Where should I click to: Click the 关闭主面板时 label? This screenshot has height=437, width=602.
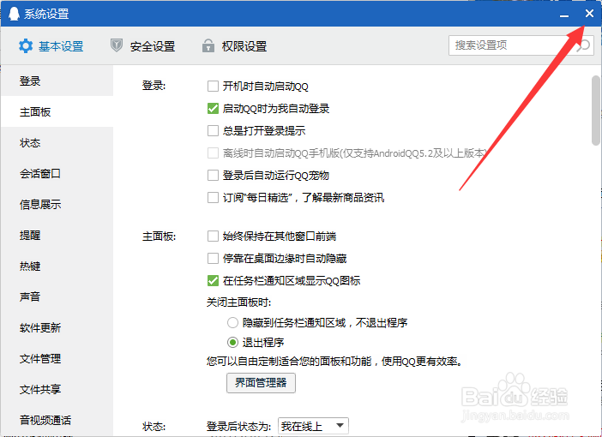(x=239, y=302)
